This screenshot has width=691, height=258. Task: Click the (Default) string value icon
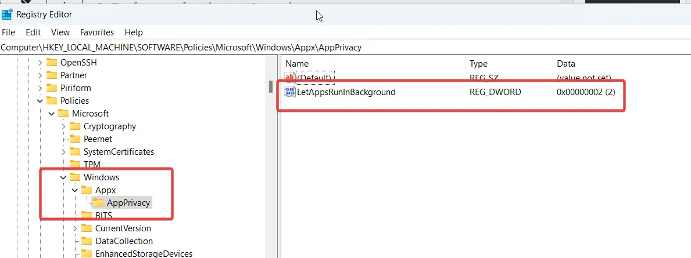pyautogui.click(x=290, y=78)
